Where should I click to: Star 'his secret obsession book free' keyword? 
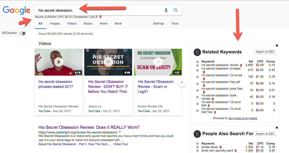197,90
